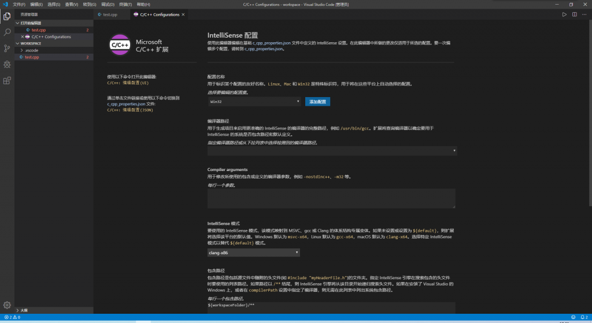The height and width of the screenshot is (323, 592).
Task: Open the 文件(F) menu
Action: tap(19, 5)
